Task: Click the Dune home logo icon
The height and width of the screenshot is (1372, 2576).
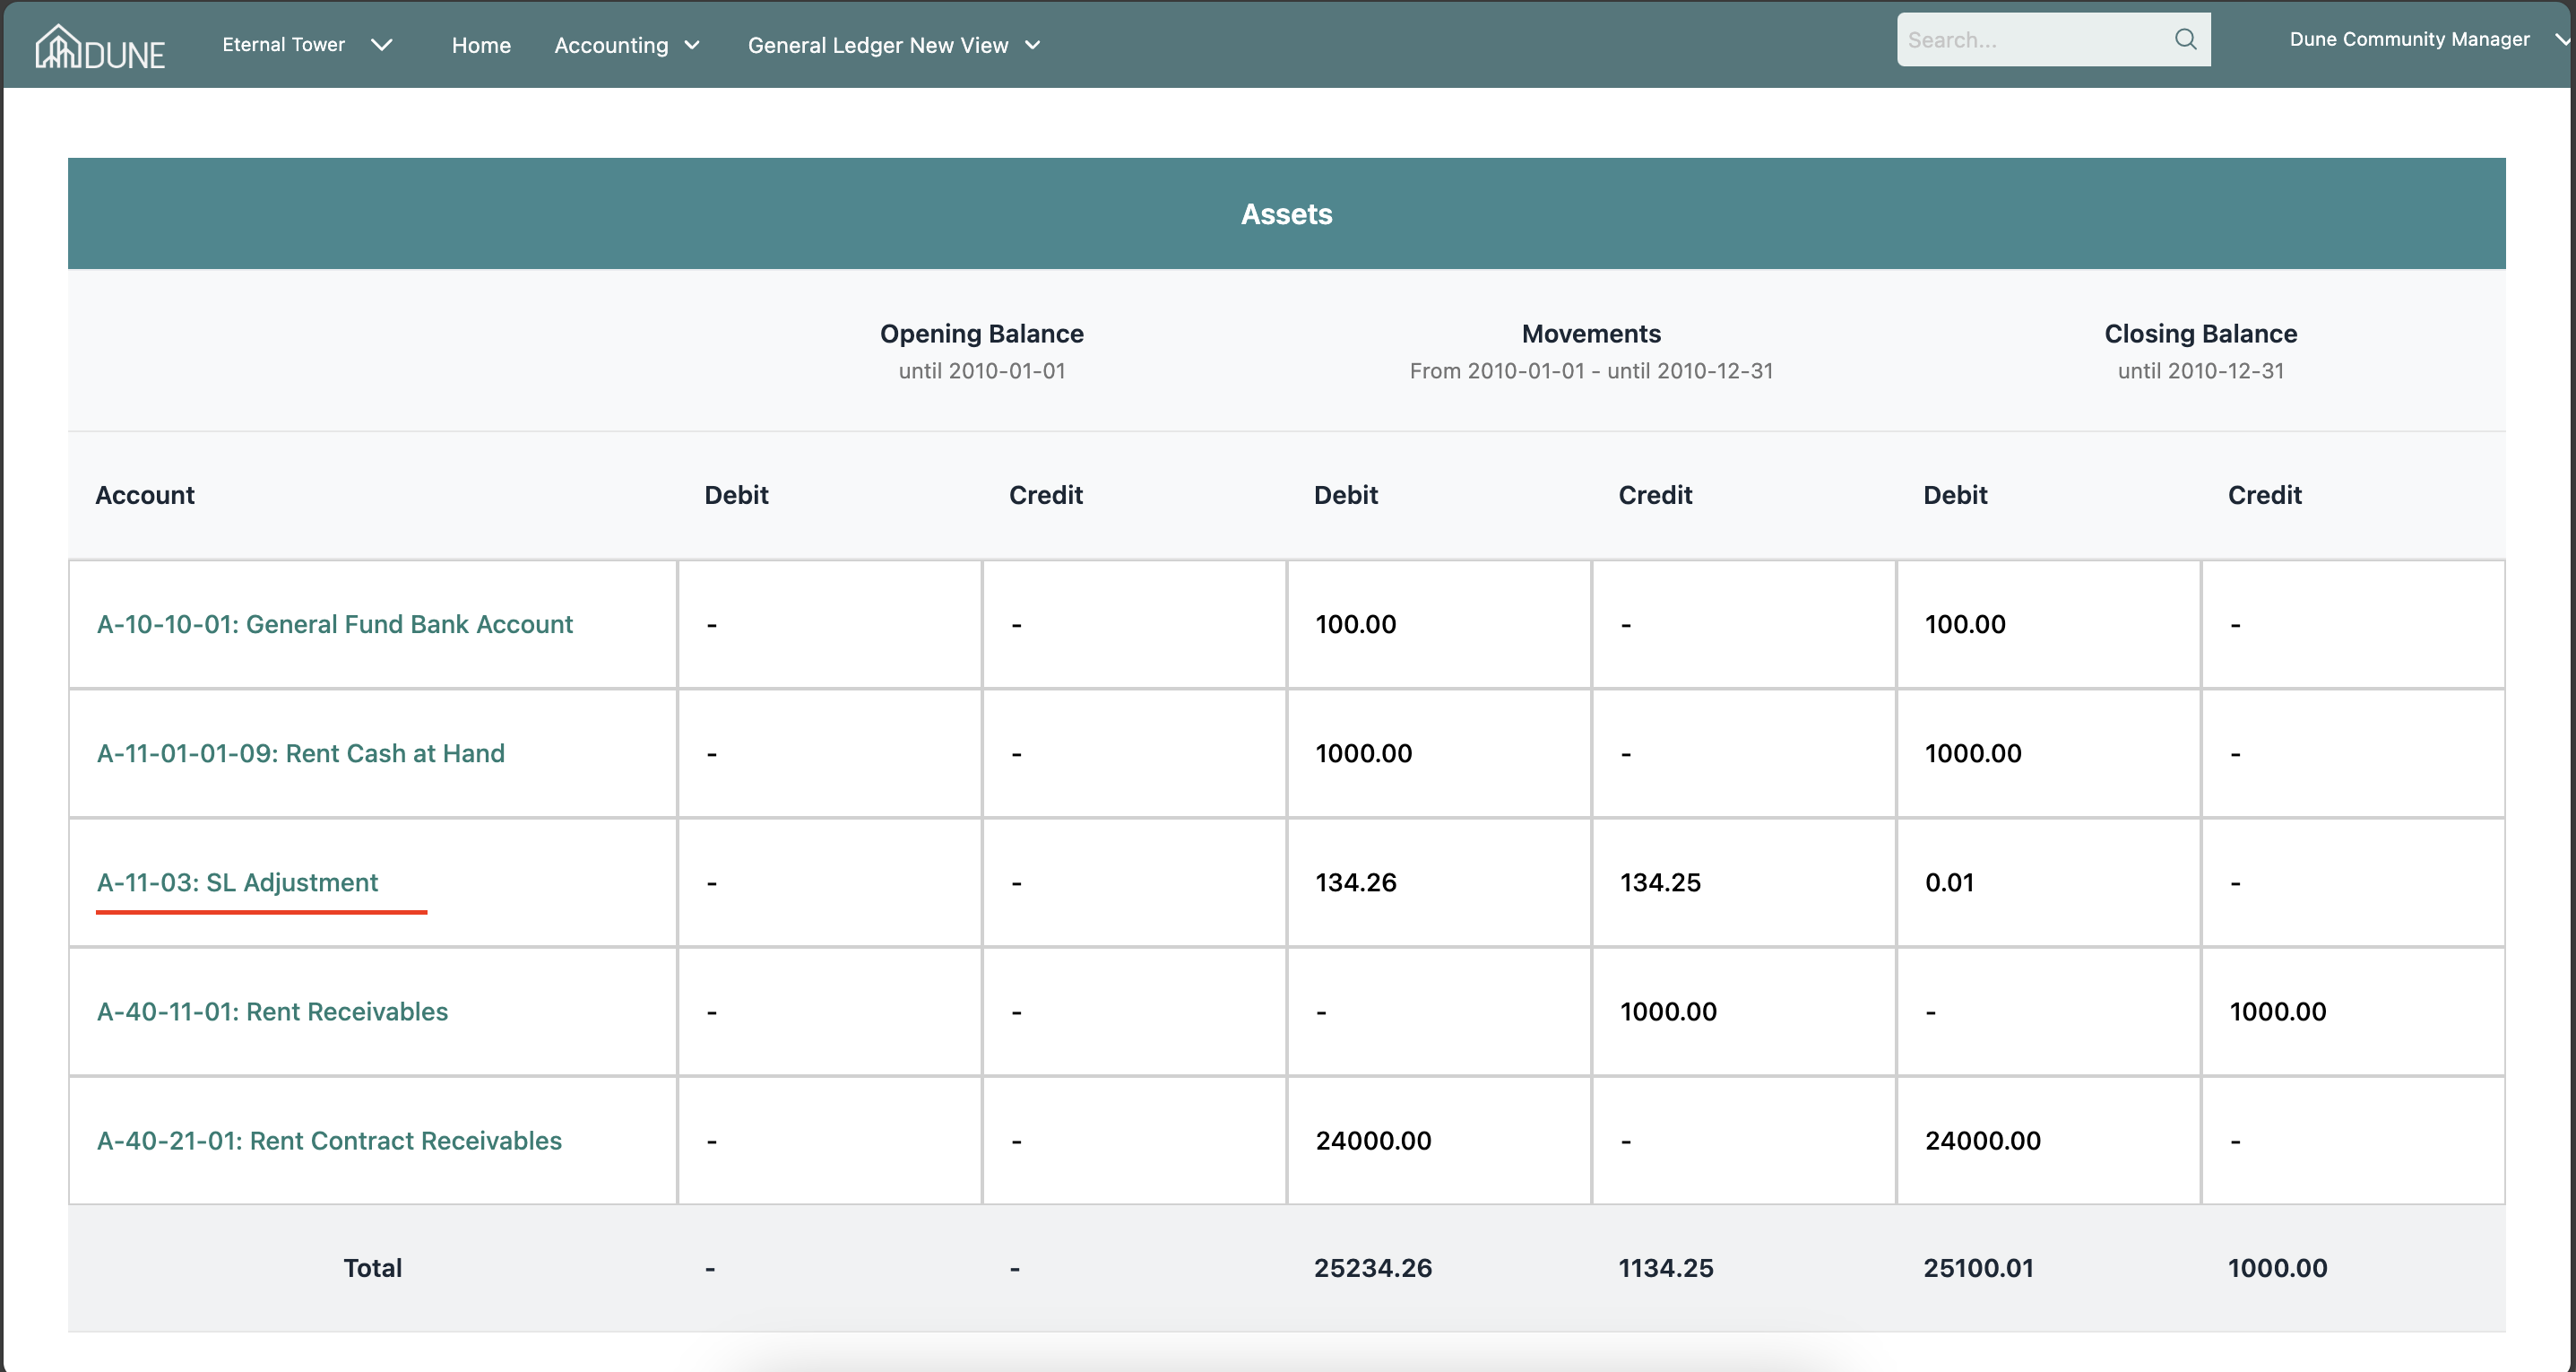Action: (x=99, y=46)
